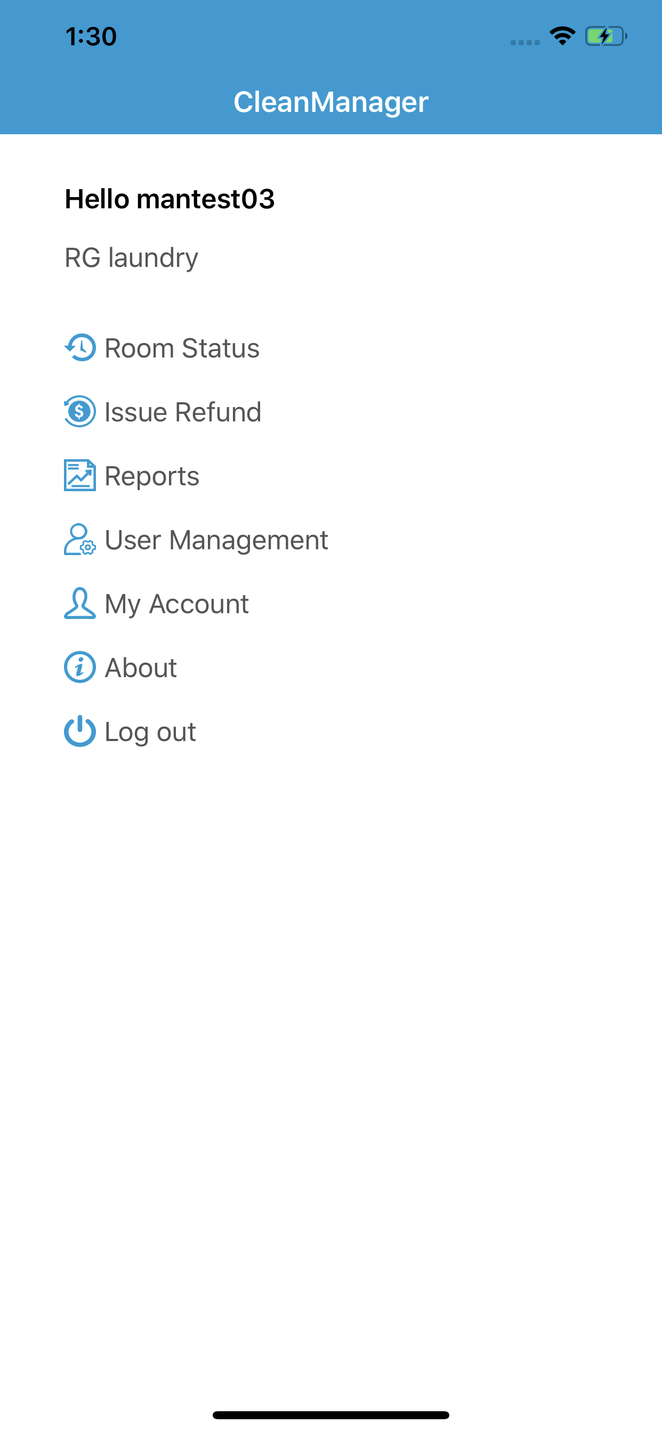Open the About menu label
Image resolution: width=662 pixels, height=1432 pixels.
[x=141, y=668]
